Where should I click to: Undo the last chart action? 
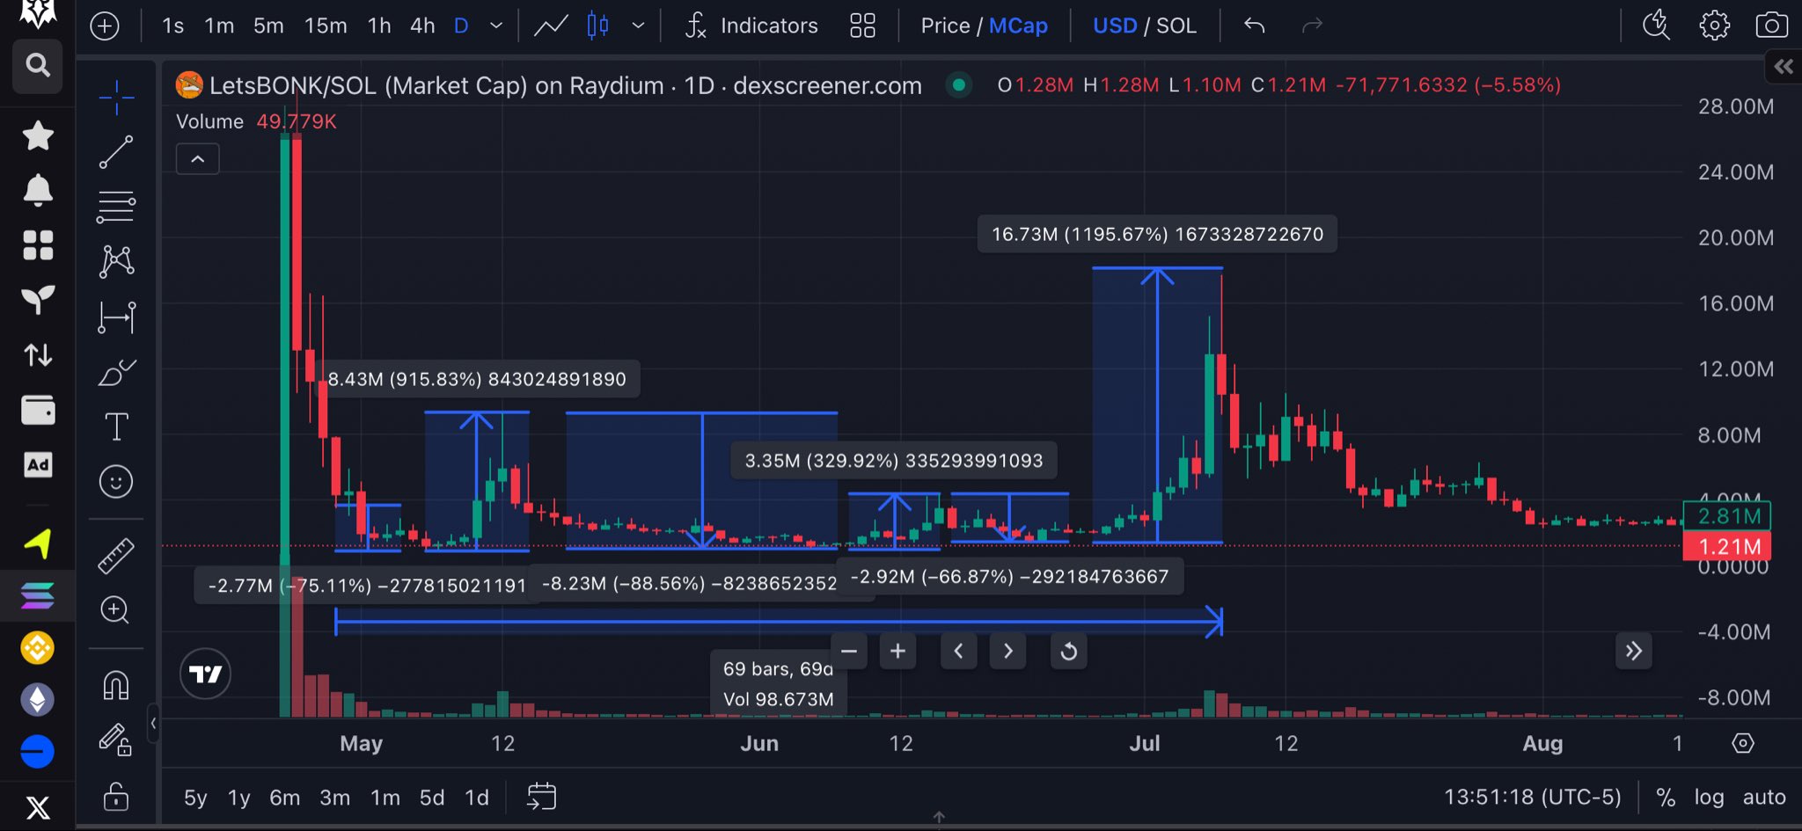coord(1254,26)
